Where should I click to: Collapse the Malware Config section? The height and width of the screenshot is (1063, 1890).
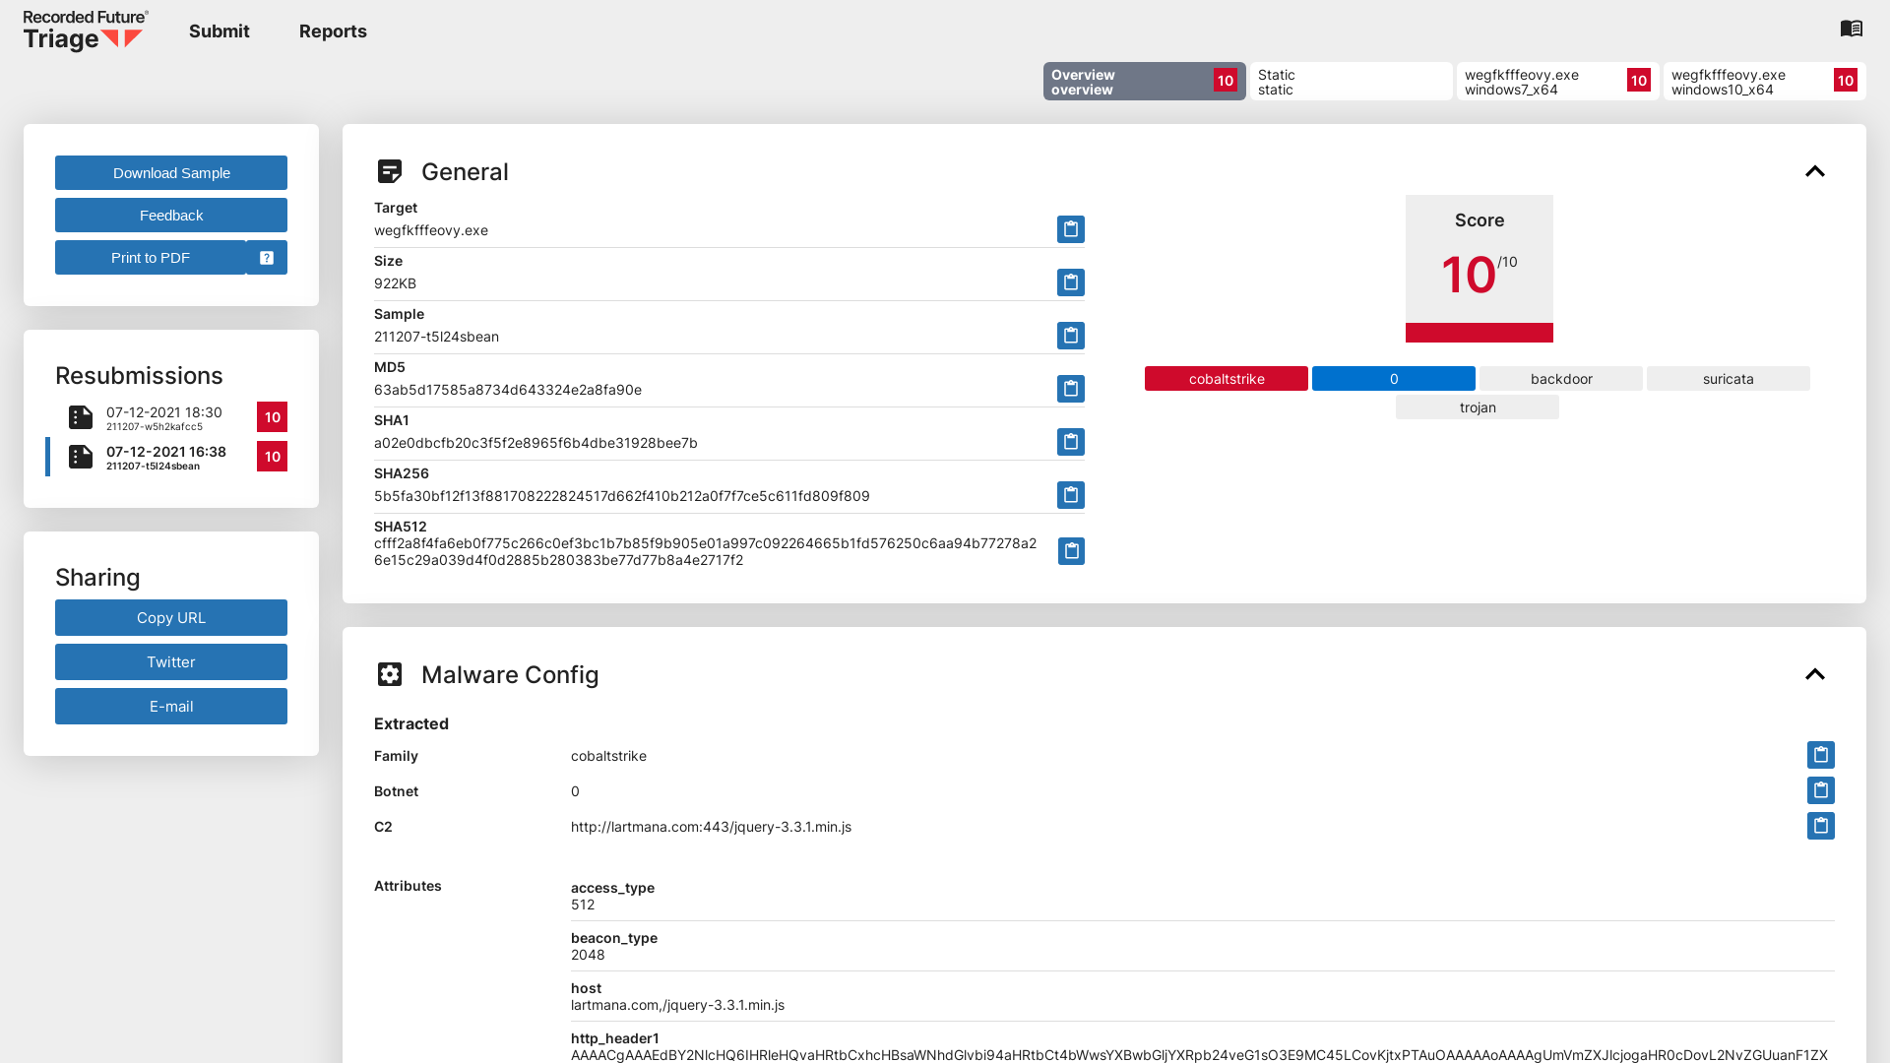1815,674
